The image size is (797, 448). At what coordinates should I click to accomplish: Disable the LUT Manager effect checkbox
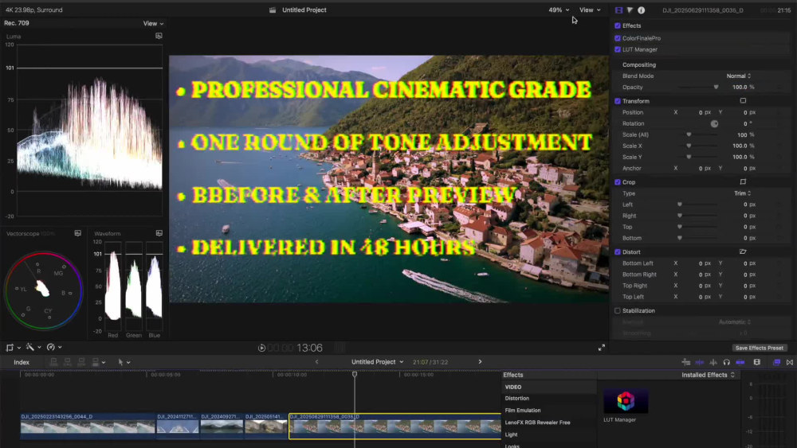pyautogui.click(x=618, y=49)
